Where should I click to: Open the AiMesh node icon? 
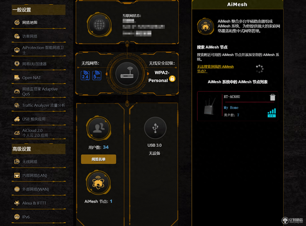point(98,182)
